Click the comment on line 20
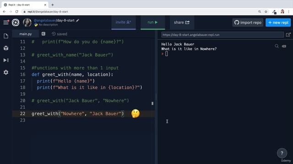Image resolution: width=293 pixels, height=164 pixels. (x=80, y=101)
